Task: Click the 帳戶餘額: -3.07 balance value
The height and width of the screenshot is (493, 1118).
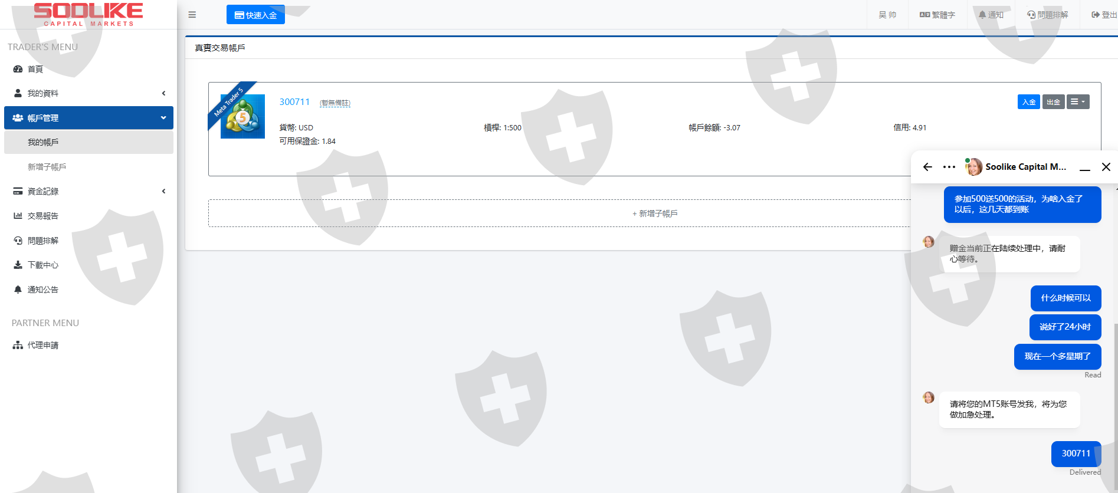Action: click(x=714, y=128)
